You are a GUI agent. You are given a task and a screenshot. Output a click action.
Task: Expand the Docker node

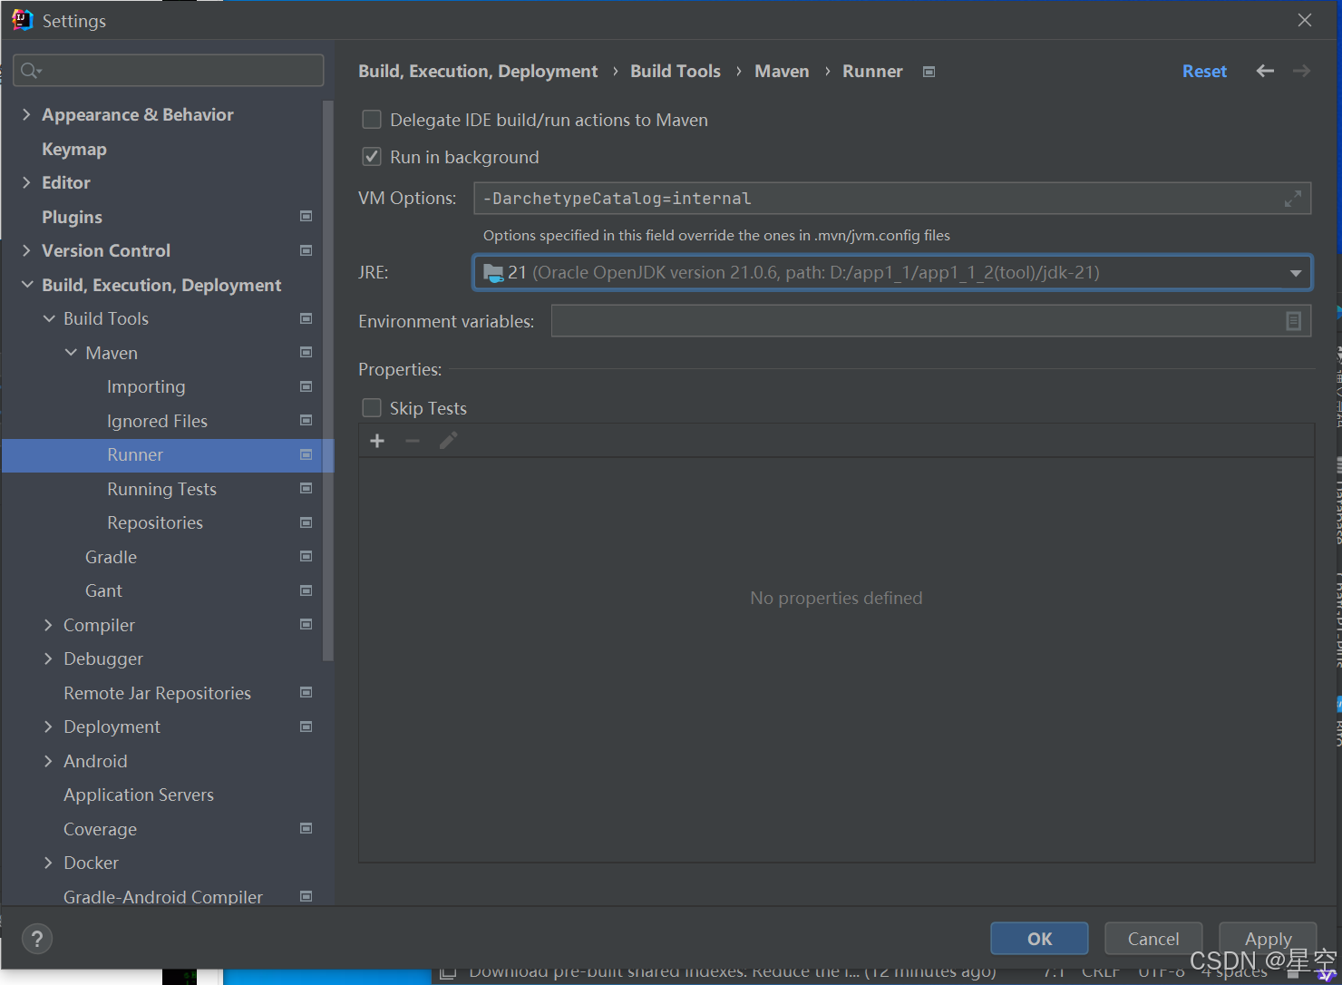tap(49, 863)
